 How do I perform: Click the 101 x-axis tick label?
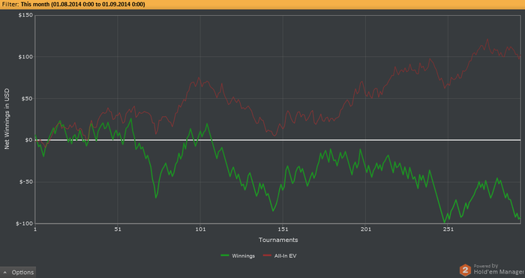click(x=200, y=229)
